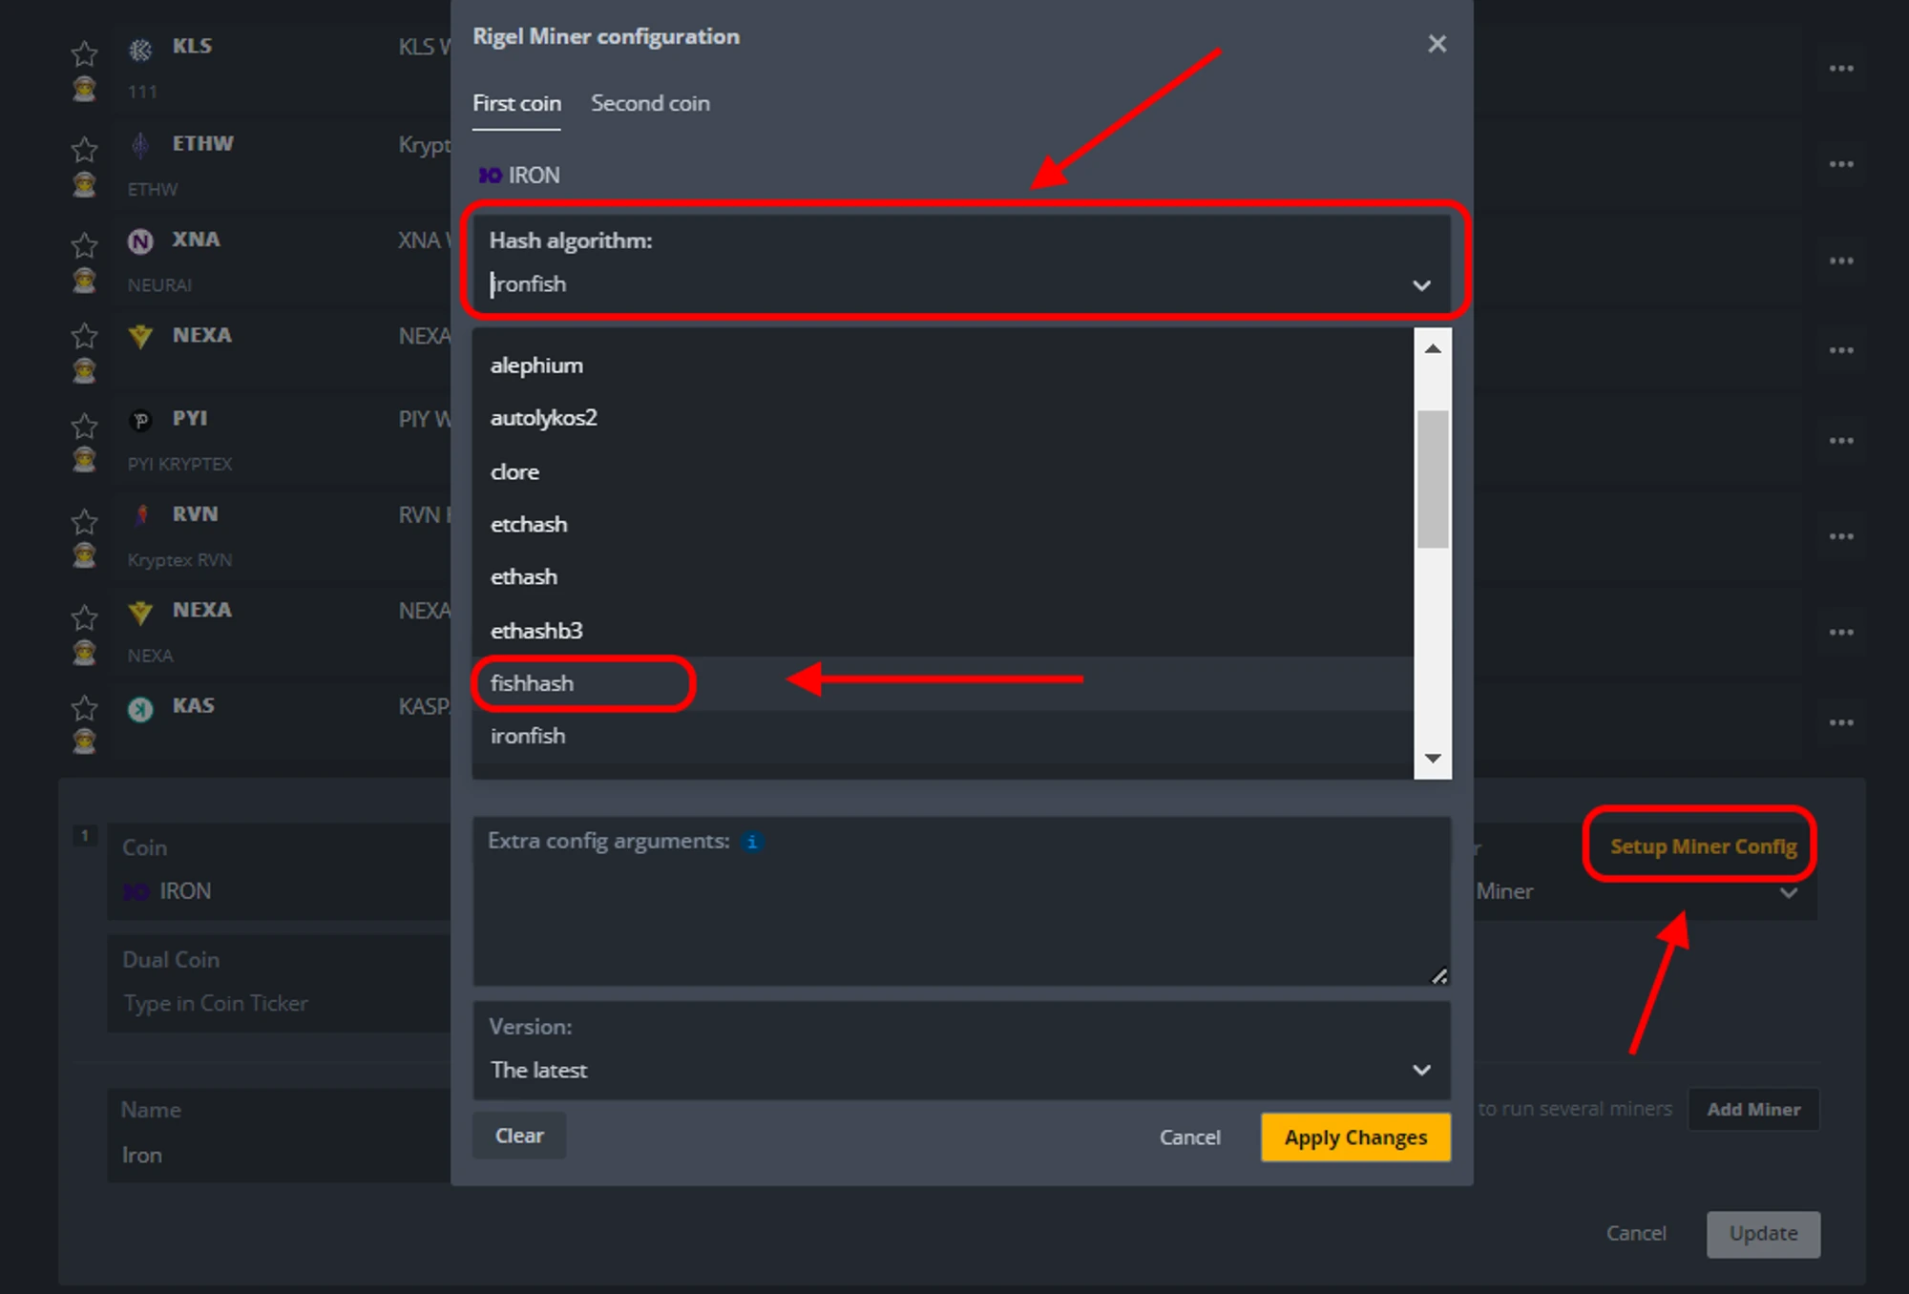Switch to Second coin tab

coord(650,103)
